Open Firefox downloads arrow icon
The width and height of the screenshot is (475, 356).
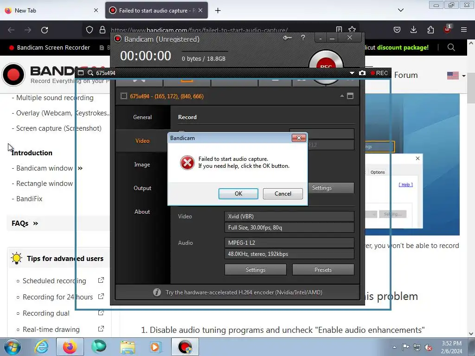point(413,30)
